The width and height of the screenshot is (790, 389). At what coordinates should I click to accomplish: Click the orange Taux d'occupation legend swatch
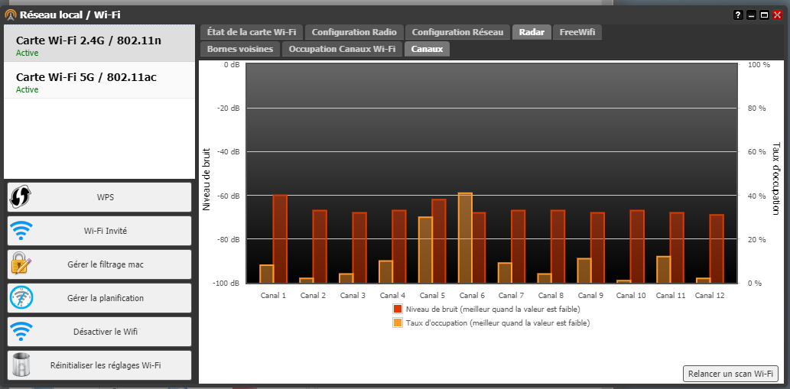coord(398,323)
